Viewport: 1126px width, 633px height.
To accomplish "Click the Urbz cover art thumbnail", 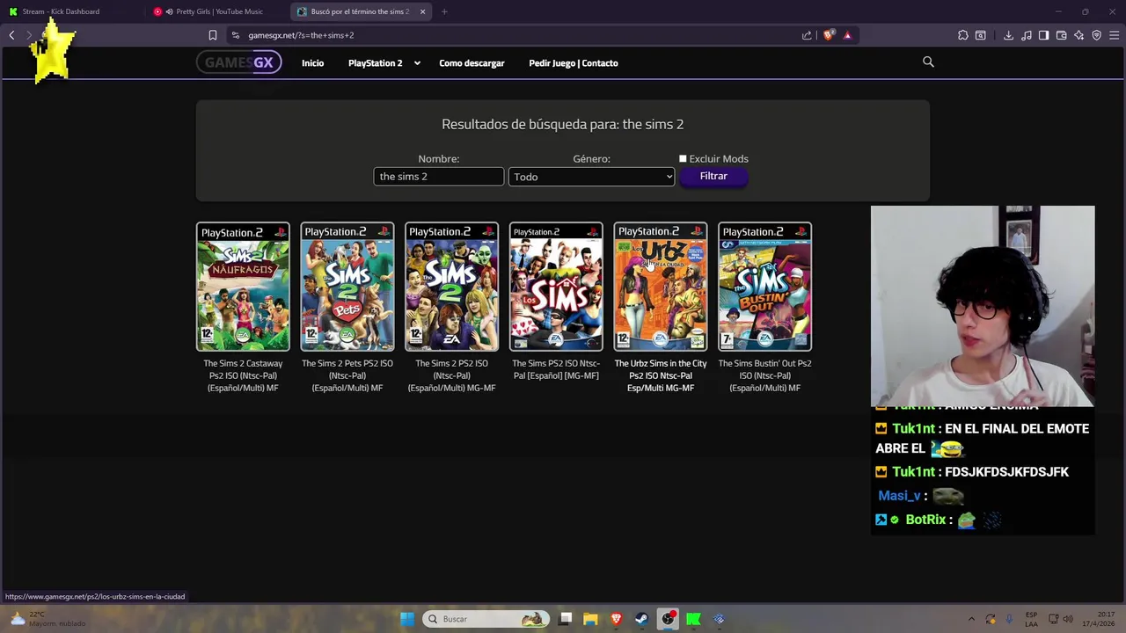I will 661,287.
